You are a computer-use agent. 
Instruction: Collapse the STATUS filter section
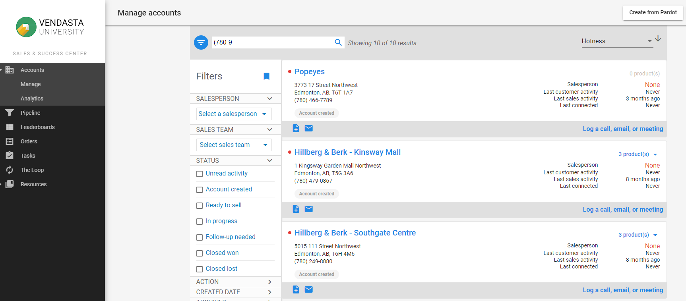[235, 160]
